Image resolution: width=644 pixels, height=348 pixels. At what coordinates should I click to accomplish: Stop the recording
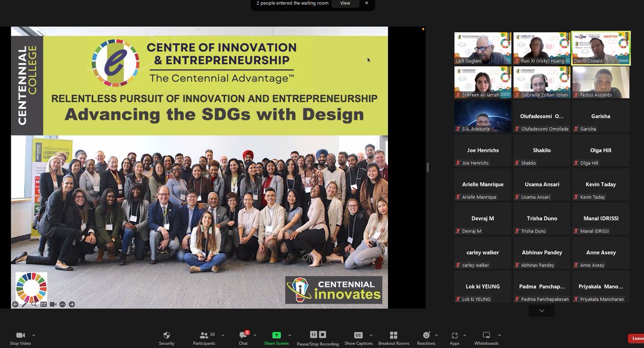click(323, 335)
